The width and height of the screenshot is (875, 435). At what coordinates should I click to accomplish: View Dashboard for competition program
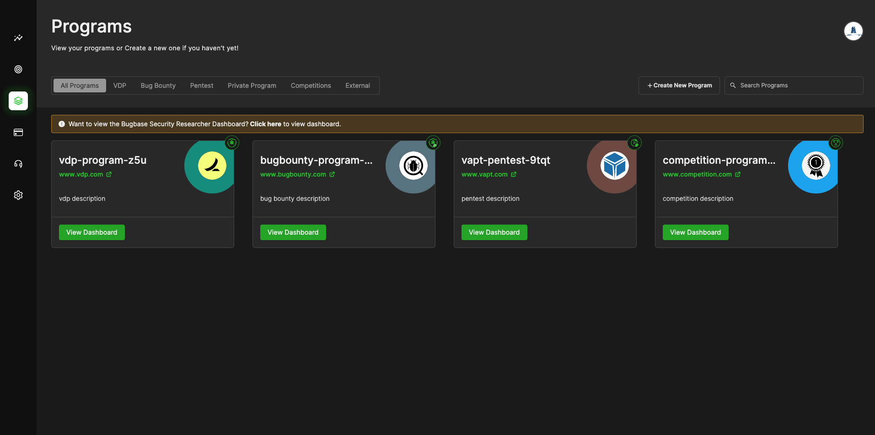(x=695, y=232)
